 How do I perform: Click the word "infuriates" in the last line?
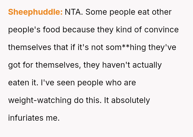[25, 118]
